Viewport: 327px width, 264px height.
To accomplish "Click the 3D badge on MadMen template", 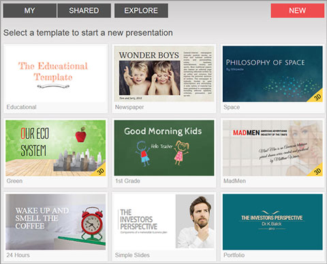I will pyautogui.click(x=317, y=171).
